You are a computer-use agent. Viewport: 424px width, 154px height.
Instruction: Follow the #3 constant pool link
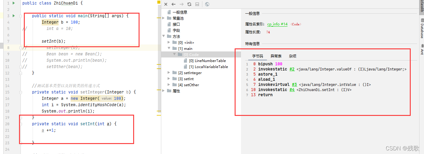point(294,85)
